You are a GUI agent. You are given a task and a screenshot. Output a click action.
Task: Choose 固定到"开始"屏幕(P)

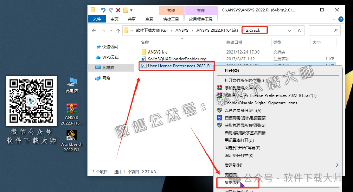(242, 148)
